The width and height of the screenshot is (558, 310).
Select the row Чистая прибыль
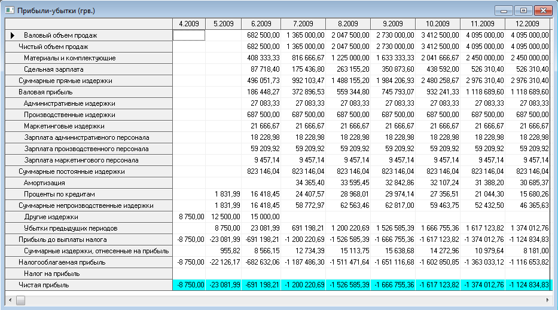(89, 286)
